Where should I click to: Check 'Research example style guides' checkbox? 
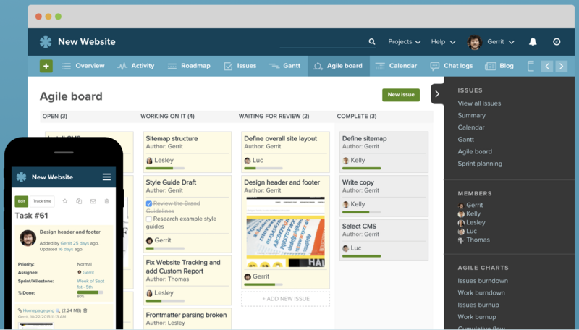click(149, 219)
